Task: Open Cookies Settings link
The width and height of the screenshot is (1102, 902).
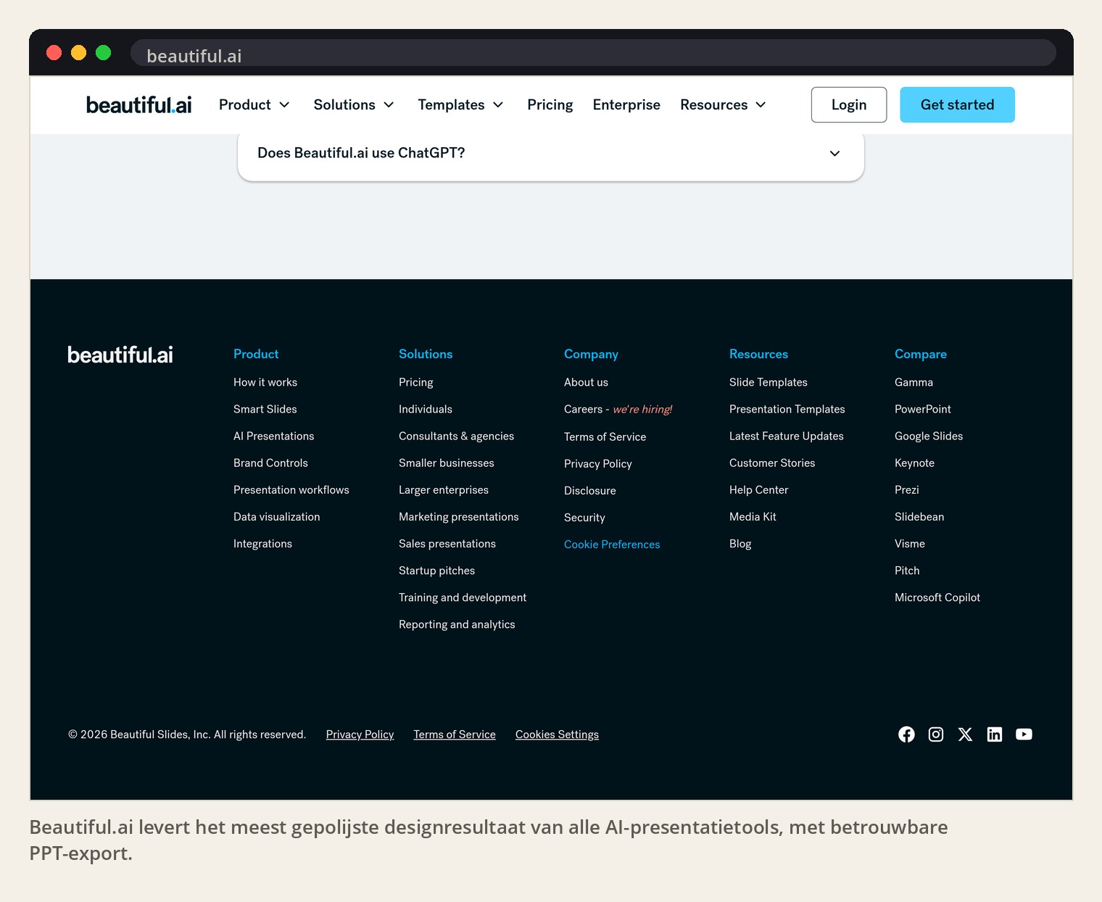Action: click(557, 735)
